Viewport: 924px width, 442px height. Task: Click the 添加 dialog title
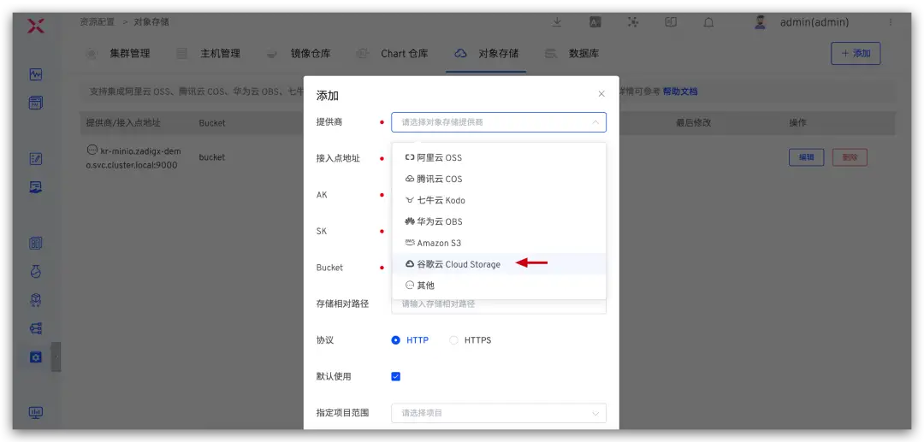click(x=327, y=96)
